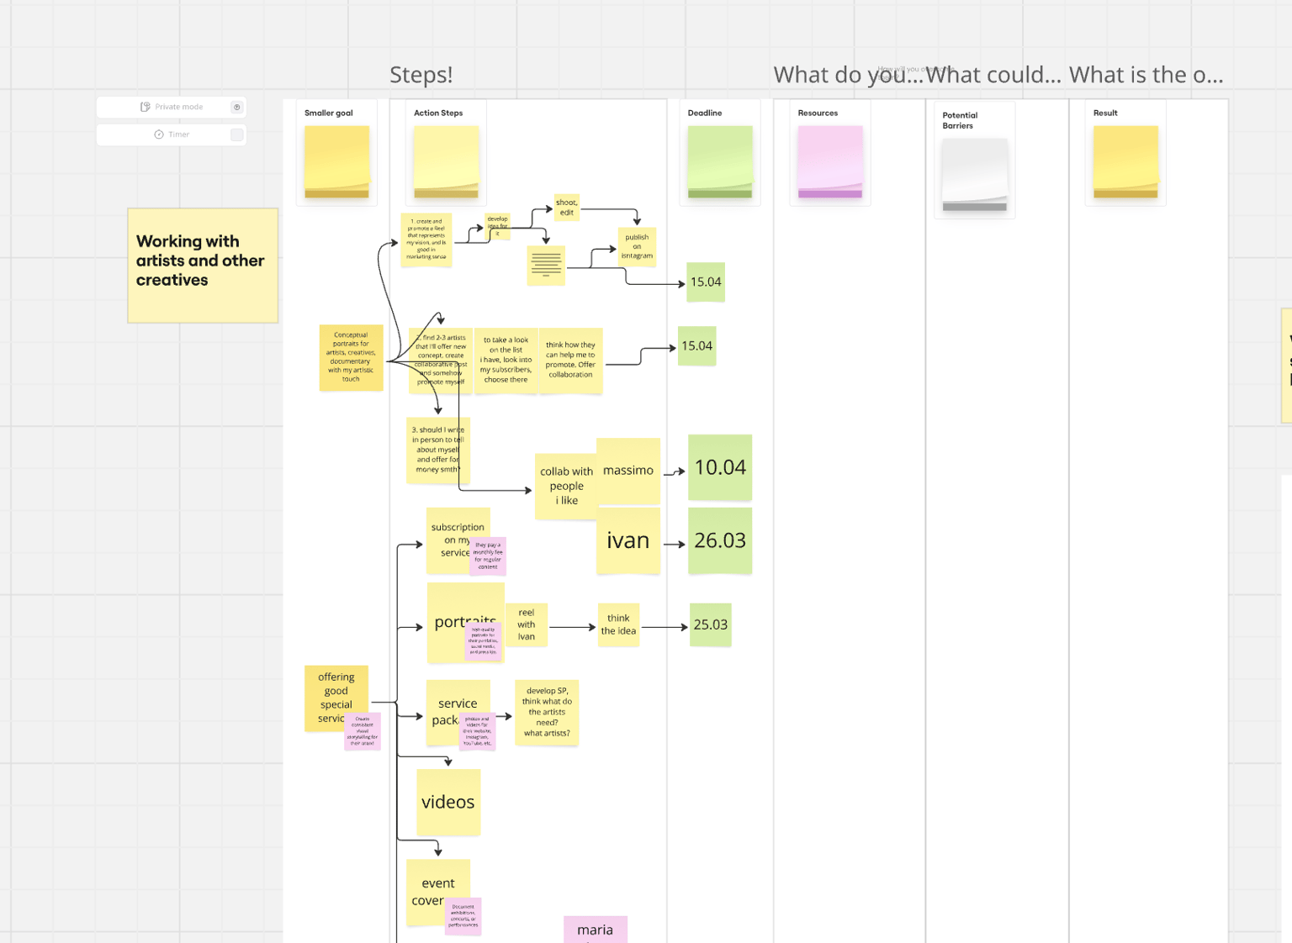Click the Timer label text
The height and width of the screenshot is (943, 1292).
(x=179, y=134)
